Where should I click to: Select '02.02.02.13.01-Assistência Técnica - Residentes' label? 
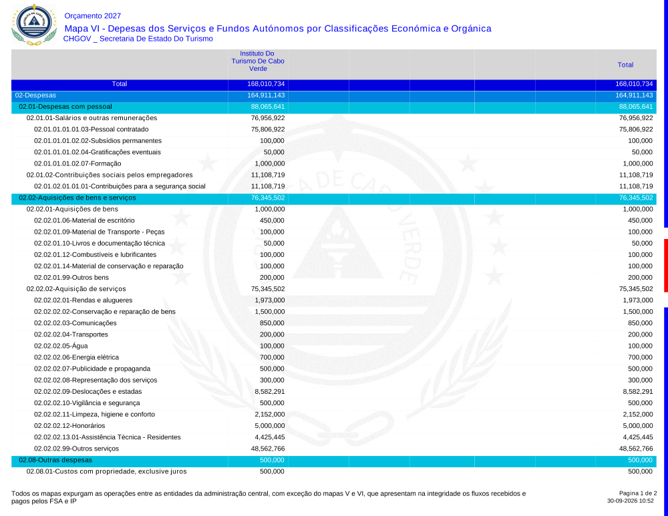point(108,437)
